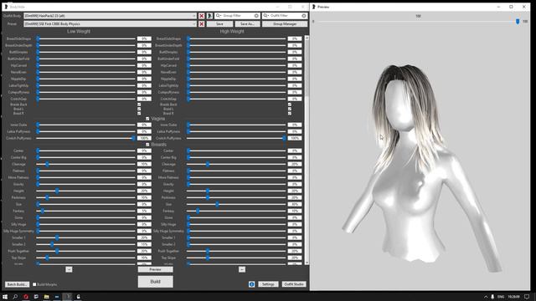Click the Low Weight Smaller 1 value box
Viewport: 536px width, 301px height.
(144, 237)
